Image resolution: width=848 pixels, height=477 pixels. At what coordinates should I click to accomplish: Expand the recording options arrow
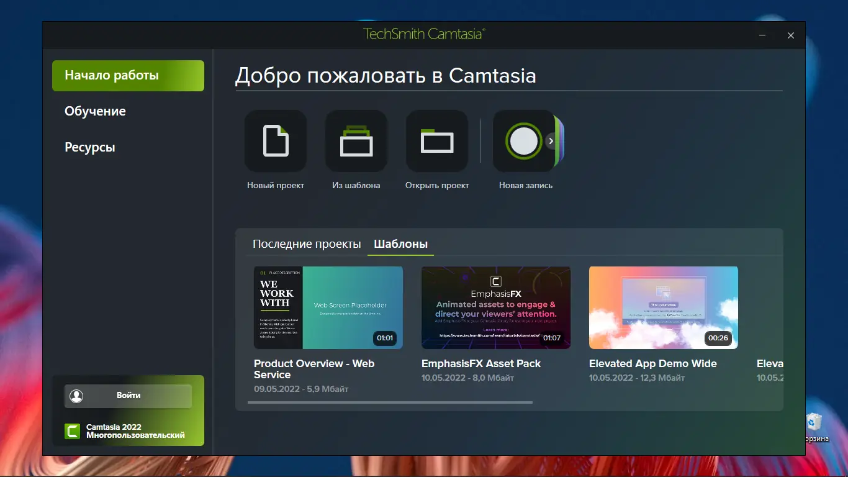550,141
